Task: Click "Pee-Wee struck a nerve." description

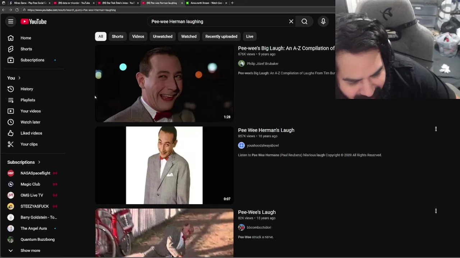Action: (x=256, y=237)
